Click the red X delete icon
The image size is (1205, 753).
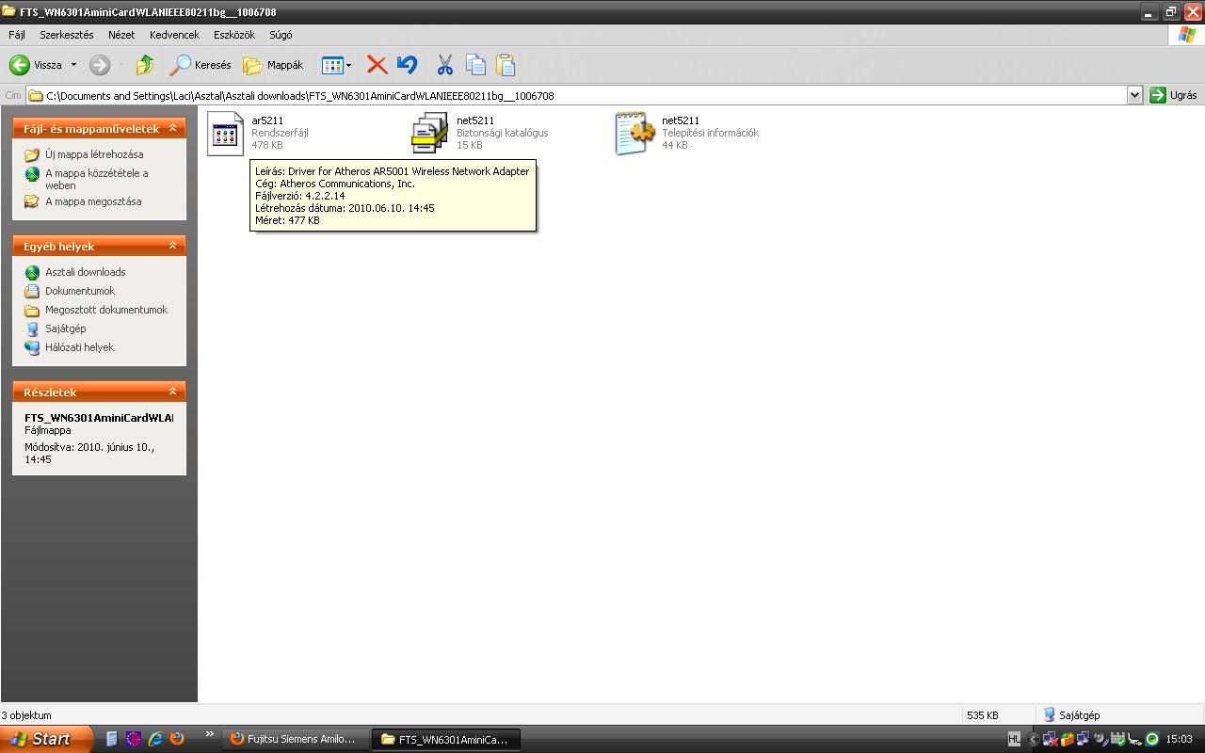coord(377,65)
